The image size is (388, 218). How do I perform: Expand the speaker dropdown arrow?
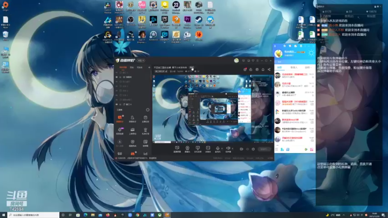232,149
